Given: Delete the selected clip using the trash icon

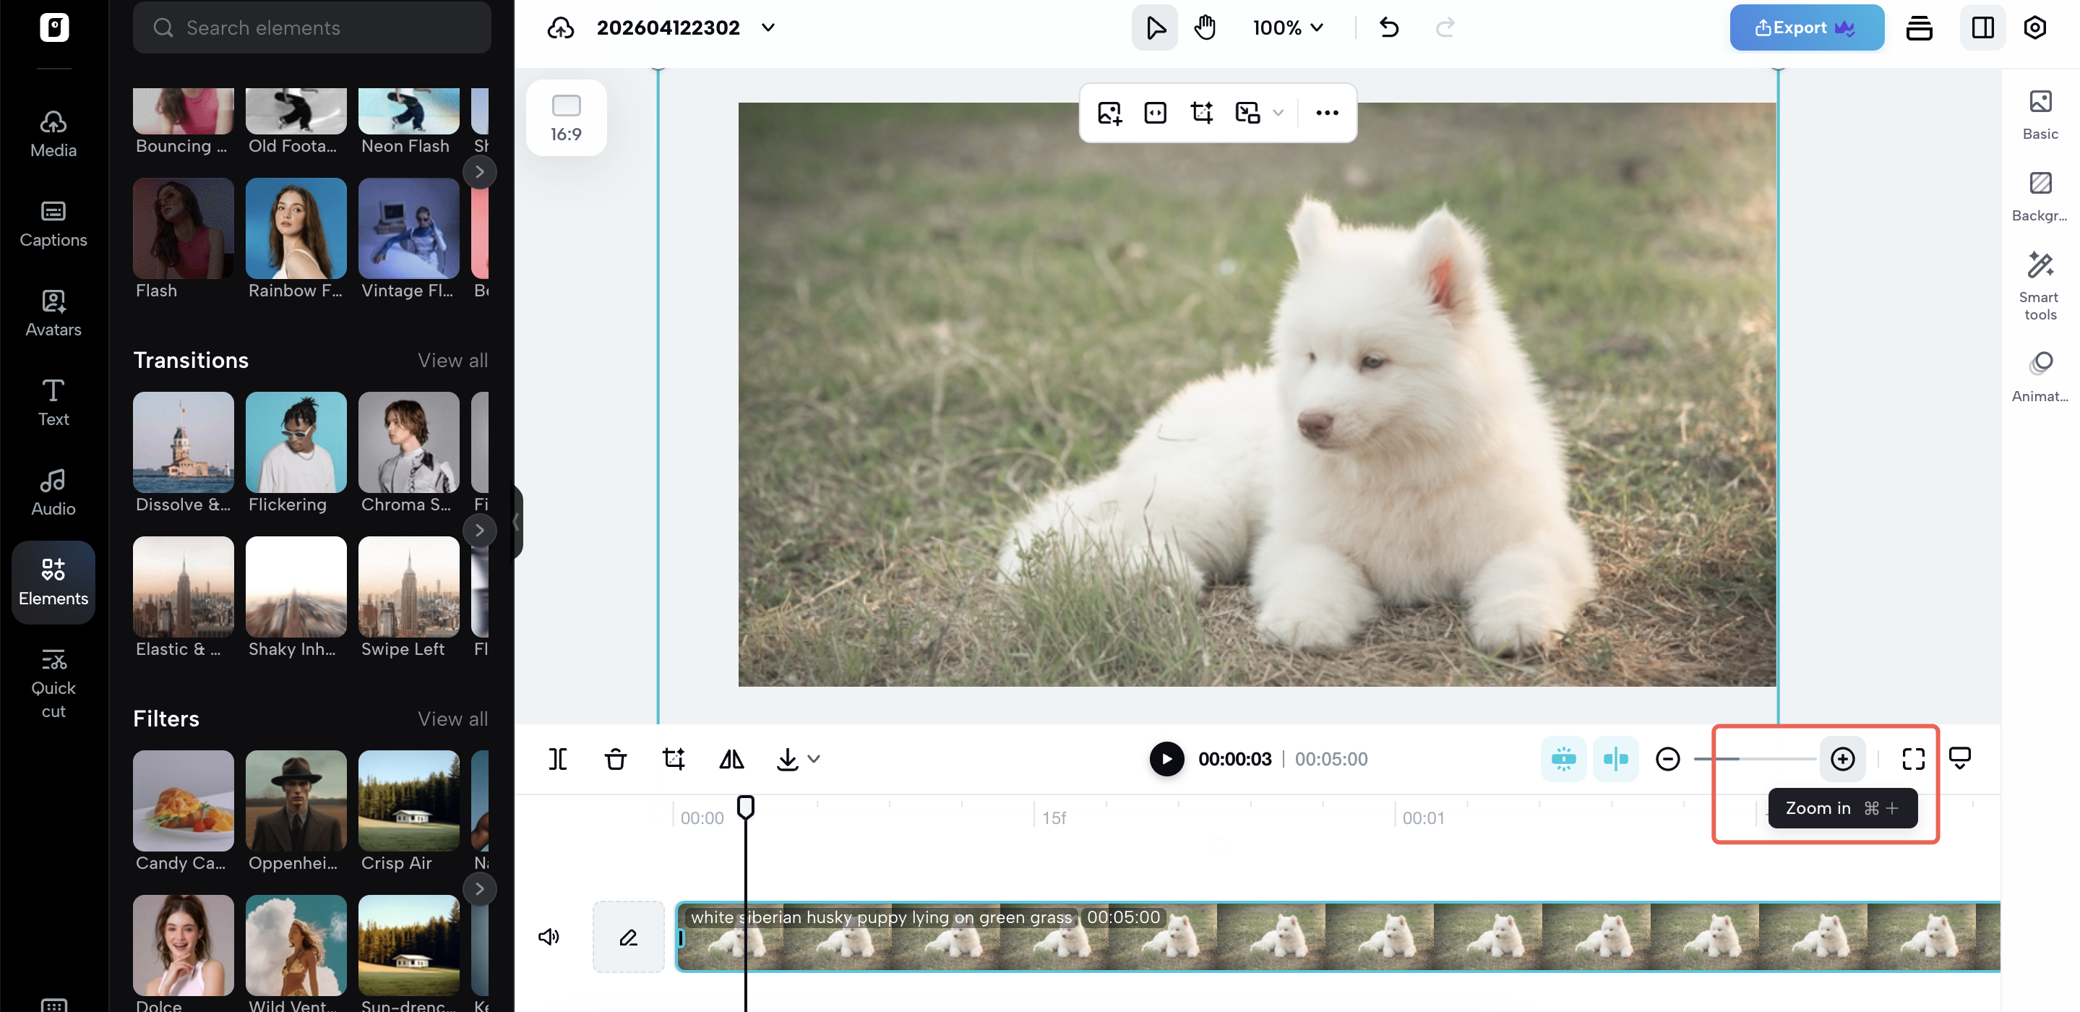Looking at the screenshot, I should (x=616, y=758).
